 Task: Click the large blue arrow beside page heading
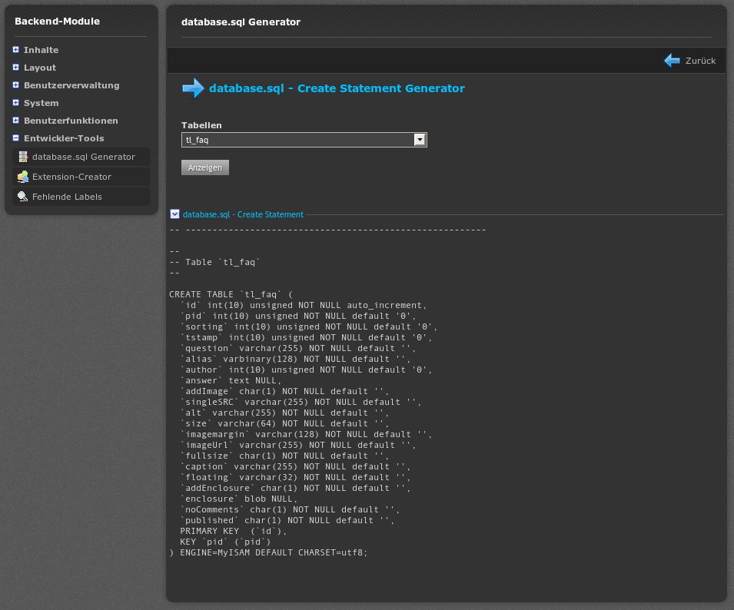[193, 88]
